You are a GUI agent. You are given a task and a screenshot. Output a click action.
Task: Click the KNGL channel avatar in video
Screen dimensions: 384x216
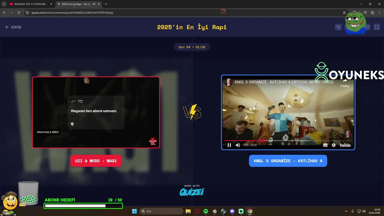tap(229, 82)
